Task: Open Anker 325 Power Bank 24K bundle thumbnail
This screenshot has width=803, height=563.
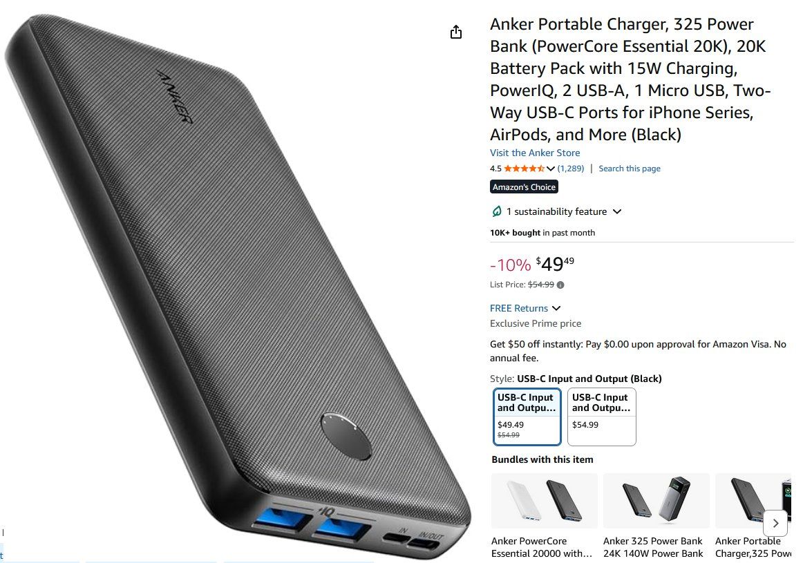Action: point(656,501)
